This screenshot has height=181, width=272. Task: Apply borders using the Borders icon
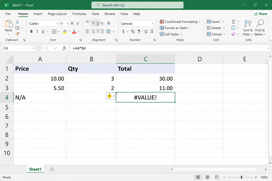pyautogui.click(x=54, y=31)
